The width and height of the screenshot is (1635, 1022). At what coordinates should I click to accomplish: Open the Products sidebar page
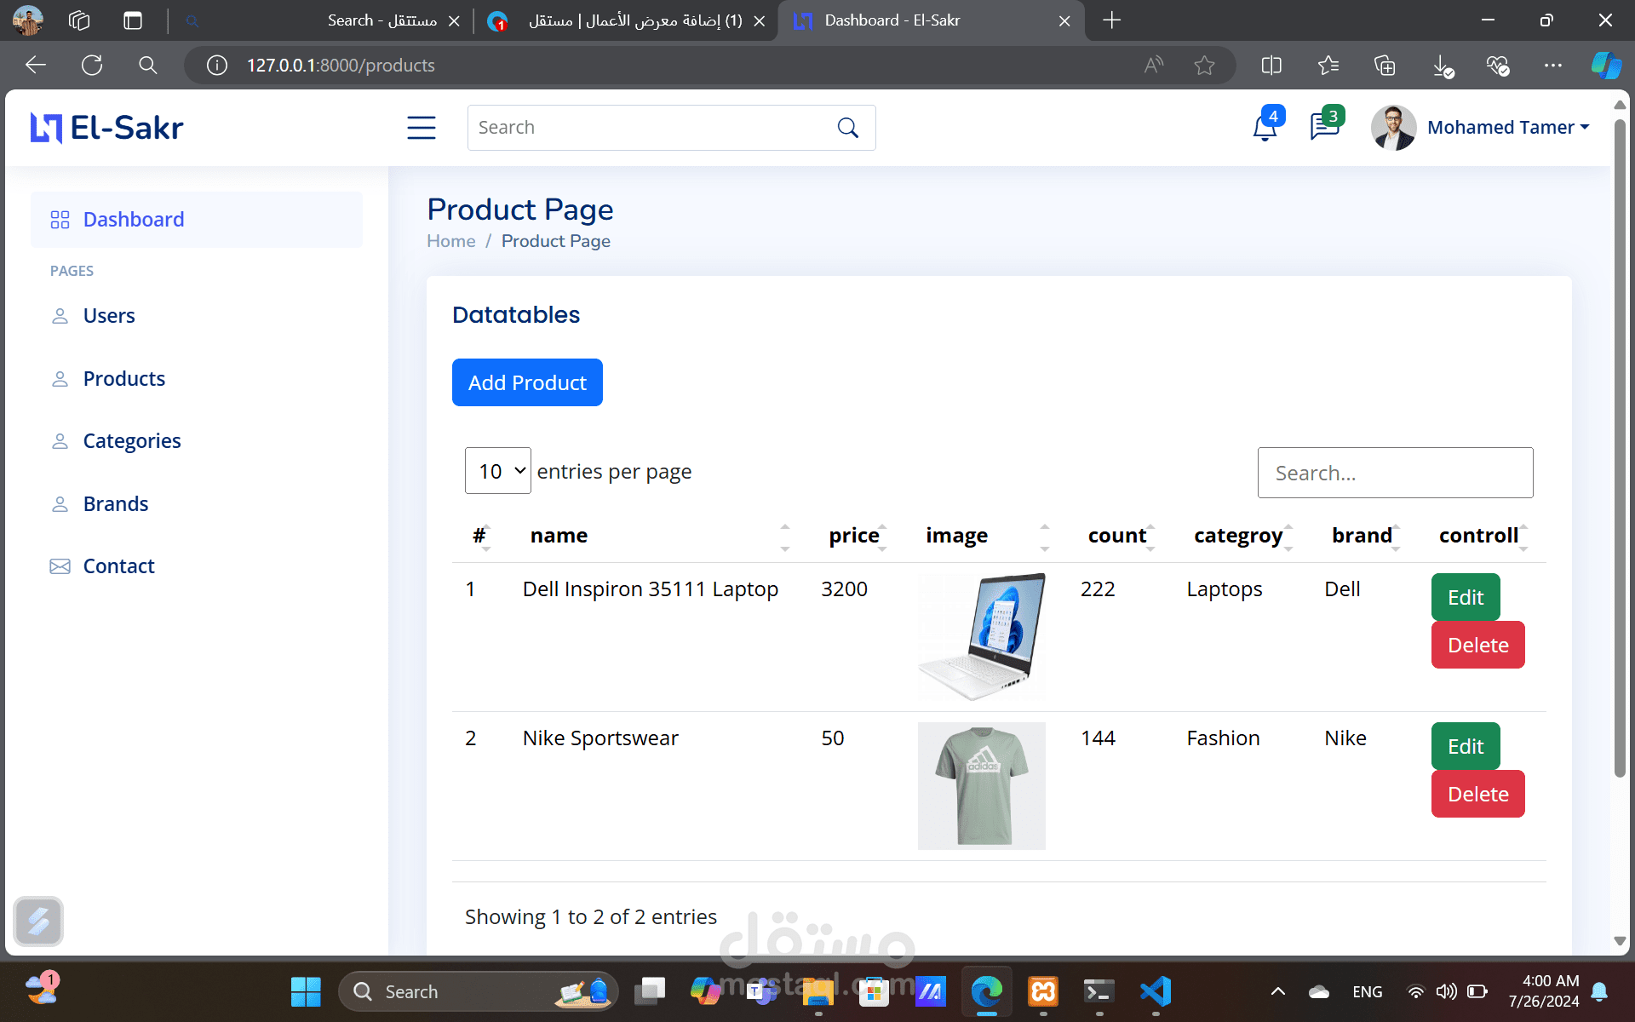(123, 379)
